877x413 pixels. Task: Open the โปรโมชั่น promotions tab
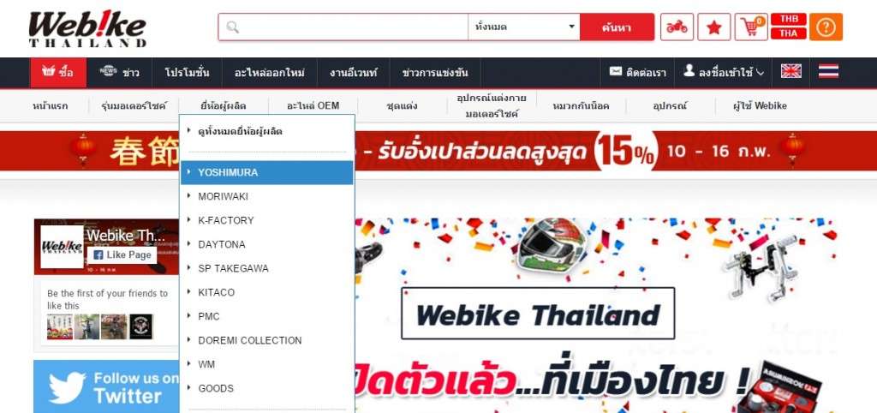[187, 73]
